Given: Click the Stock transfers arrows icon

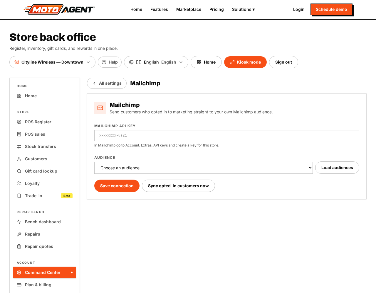Looking at the screenshot, I should pos(19,146).
